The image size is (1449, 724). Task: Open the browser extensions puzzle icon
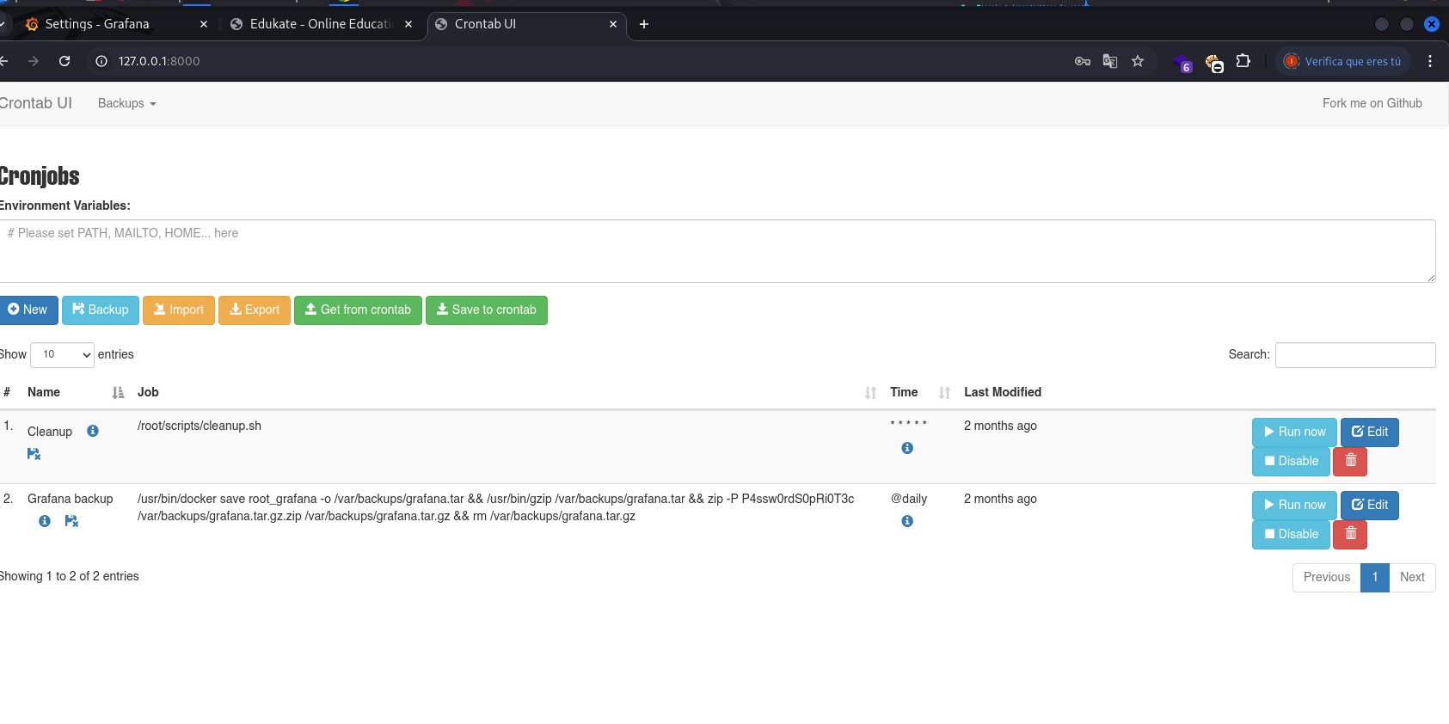(x=1243, y=61)
